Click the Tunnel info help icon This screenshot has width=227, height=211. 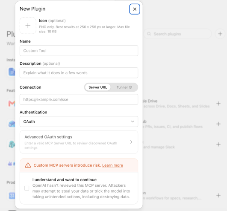pos(130,87)
